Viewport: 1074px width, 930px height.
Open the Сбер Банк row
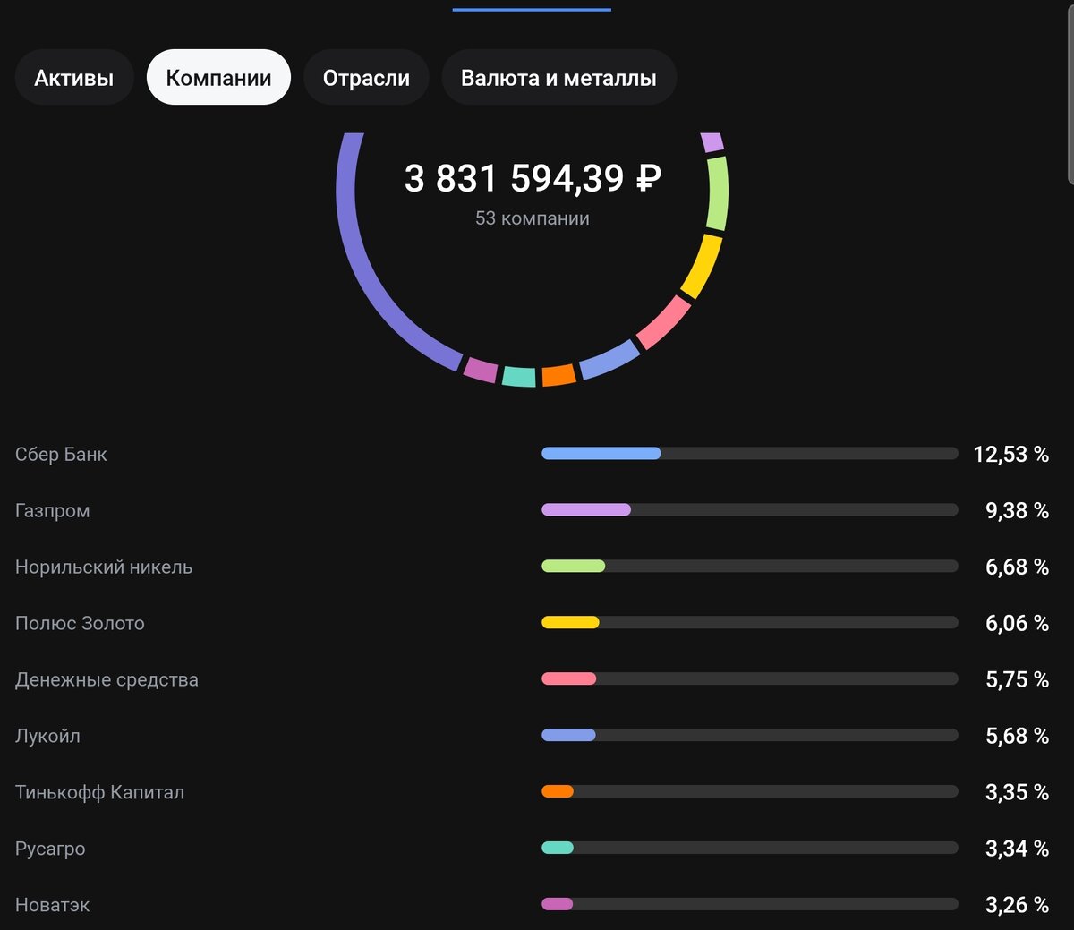pos(533,454)
